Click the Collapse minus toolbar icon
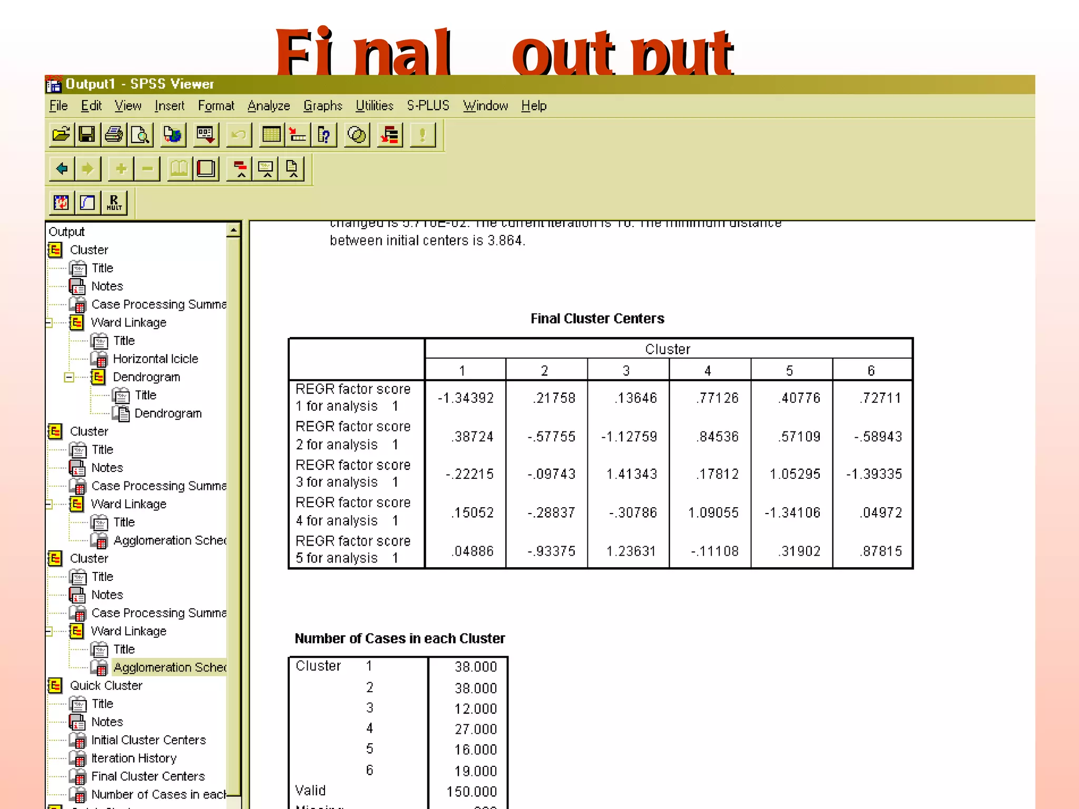 [147, 169]
